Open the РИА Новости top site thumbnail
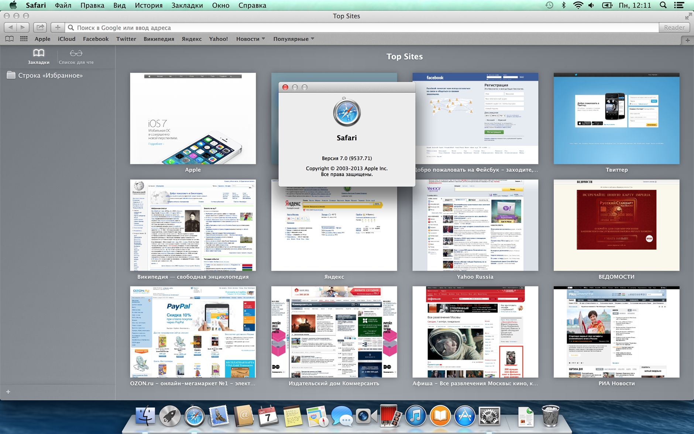The width and height of the screenshot is (694, 434). [616, 332]
